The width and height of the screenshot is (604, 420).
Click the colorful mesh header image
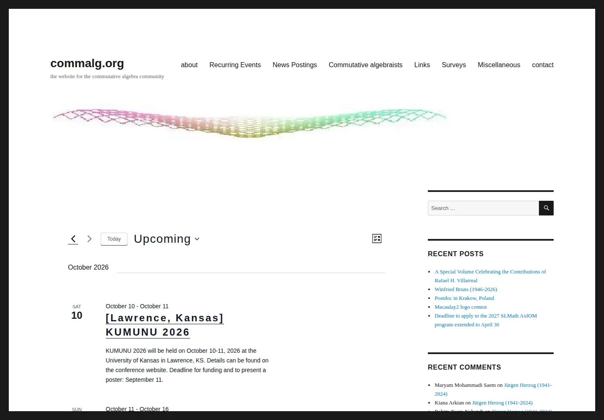250,123
